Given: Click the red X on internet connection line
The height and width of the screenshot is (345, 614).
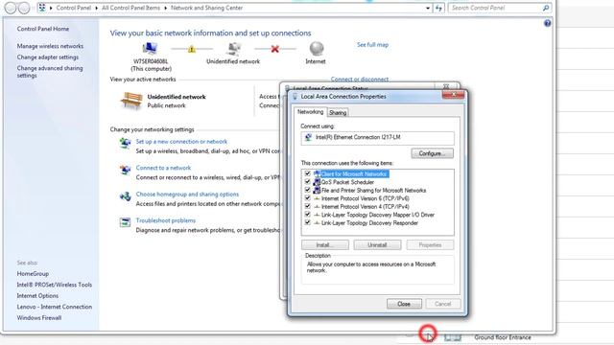Looking at the screenshot, I should coord(275,49).
